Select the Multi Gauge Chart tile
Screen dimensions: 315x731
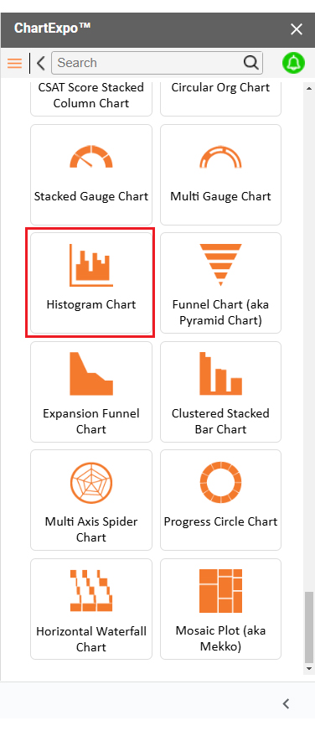pos(221,175)
